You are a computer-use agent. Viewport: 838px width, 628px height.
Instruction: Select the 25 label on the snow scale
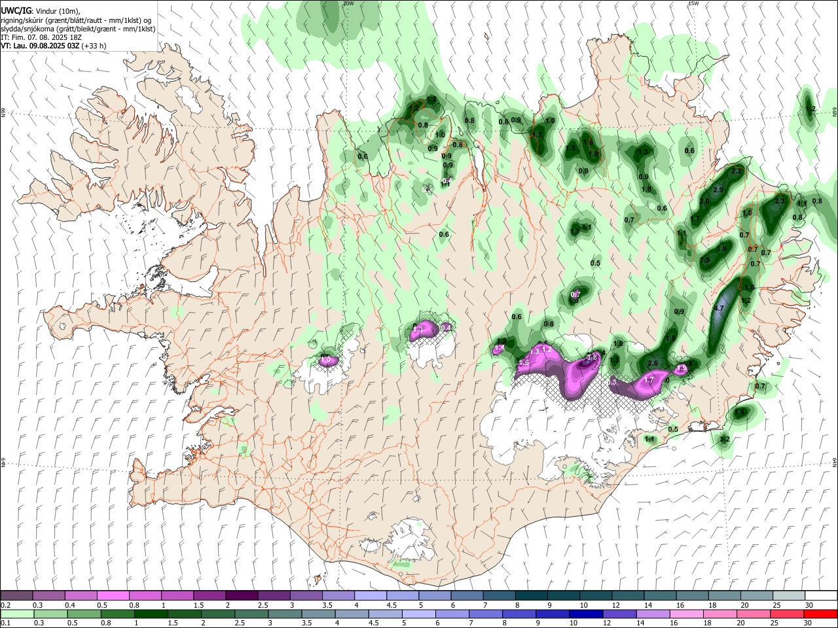776,605
